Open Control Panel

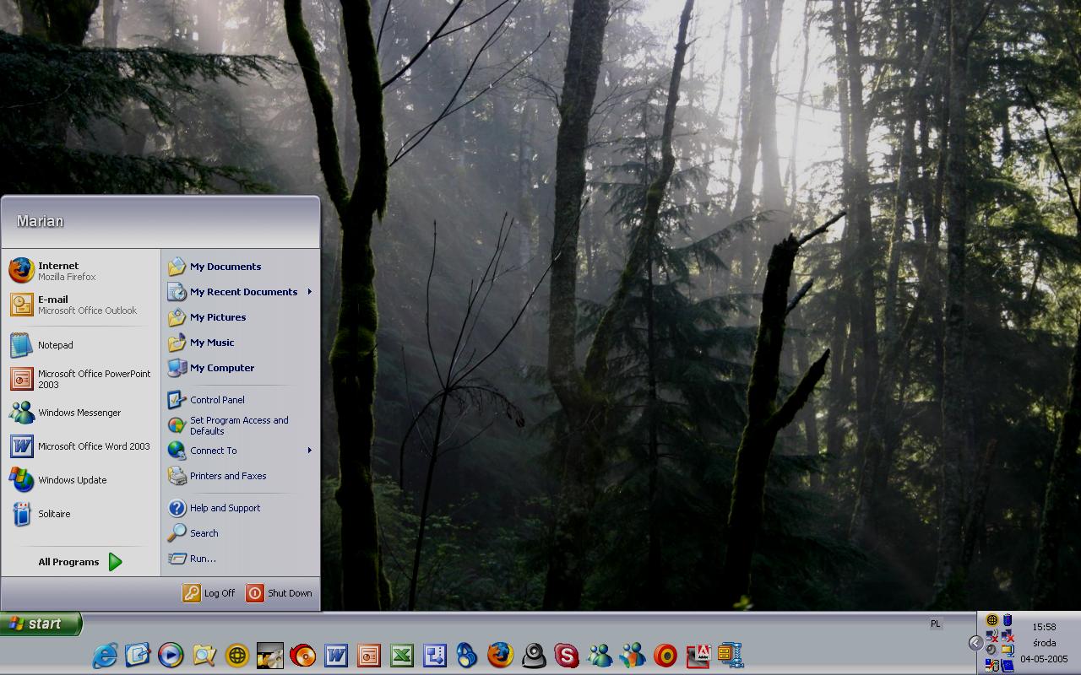pyautogui.click(x=240, y=400)
